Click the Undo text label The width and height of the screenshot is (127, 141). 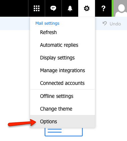click(115, 24)
